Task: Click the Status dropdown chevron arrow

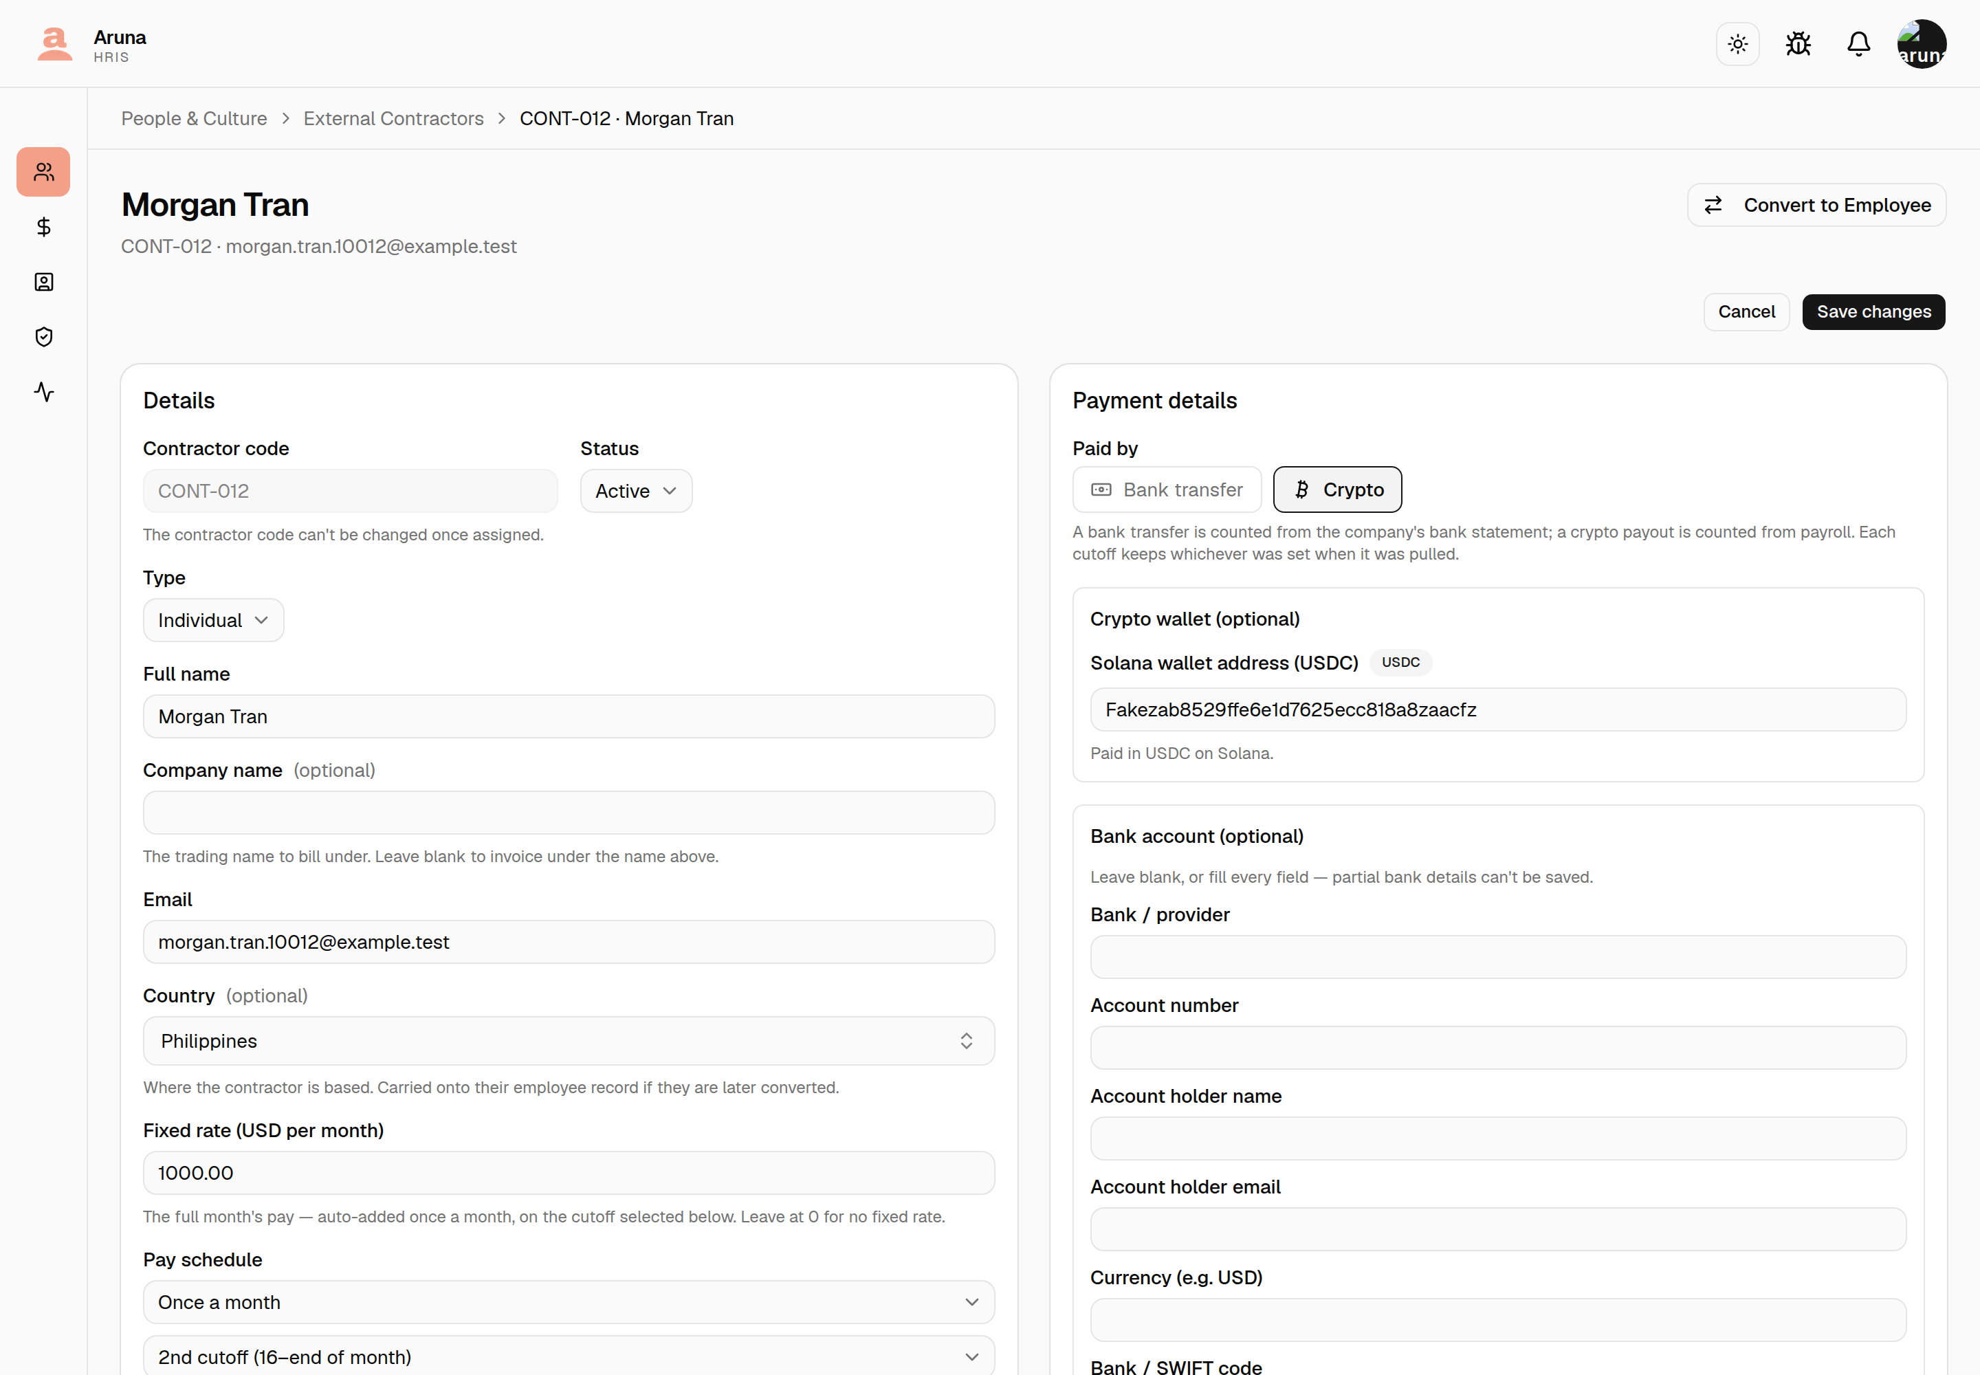Action: [x=670, y=491]
